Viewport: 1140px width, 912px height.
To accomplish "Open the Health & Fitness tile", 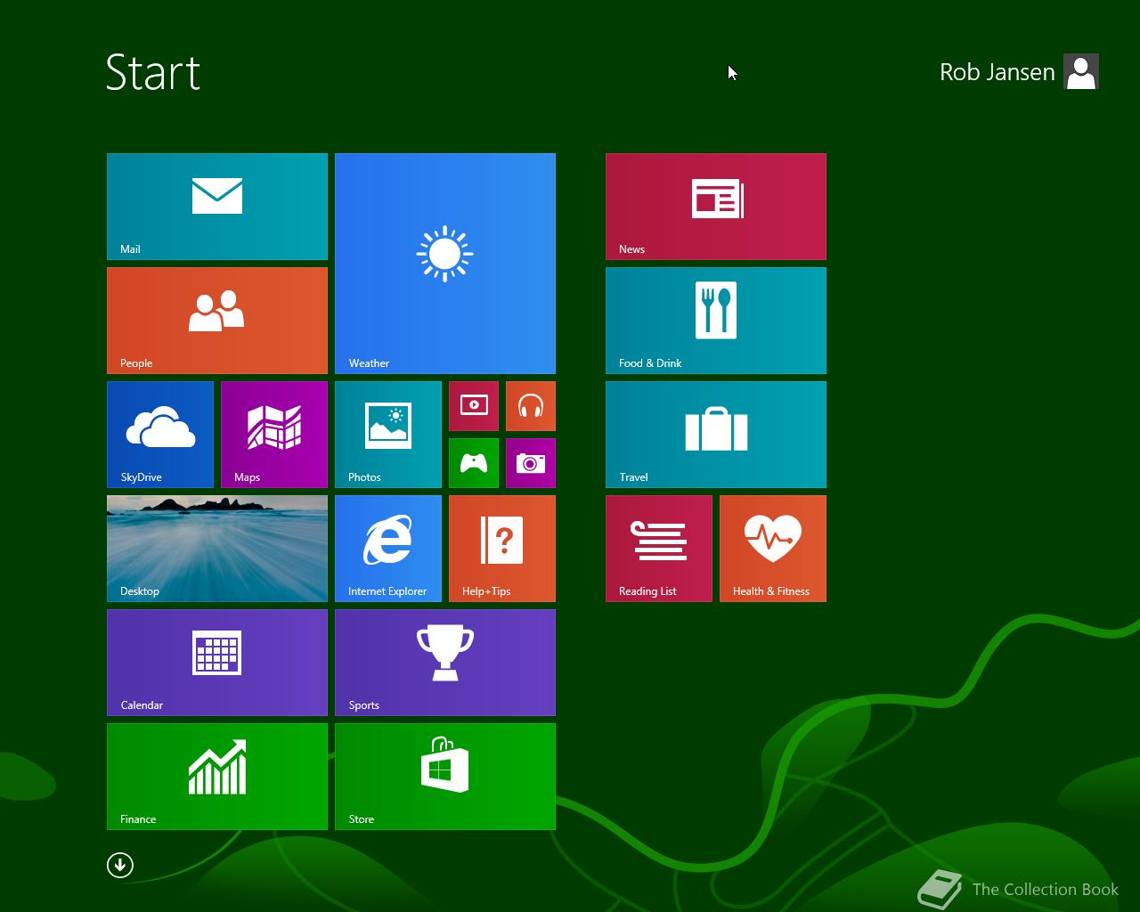I will pos(773,549).
